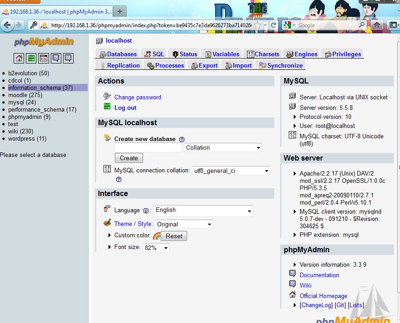Click the rainbow custom color picker
The width and height of the screenshot is (400, 323).
tap(157, 236)
